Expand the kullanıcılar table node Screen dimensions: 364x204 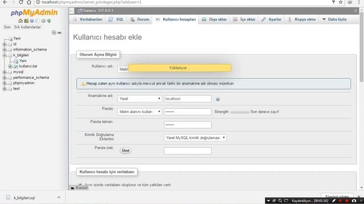10,66
